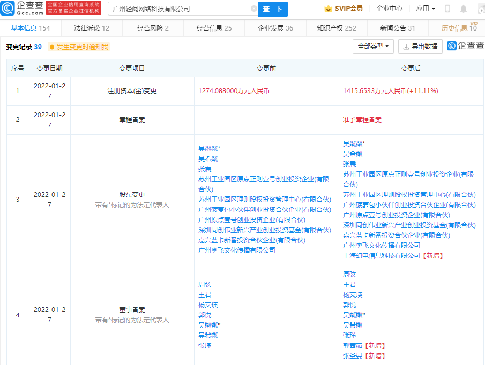Screen dimensions: 485x365
Task: Open 广州奥飞文化传播有限公司 in 变更前 column
Action: pos(237,250)
